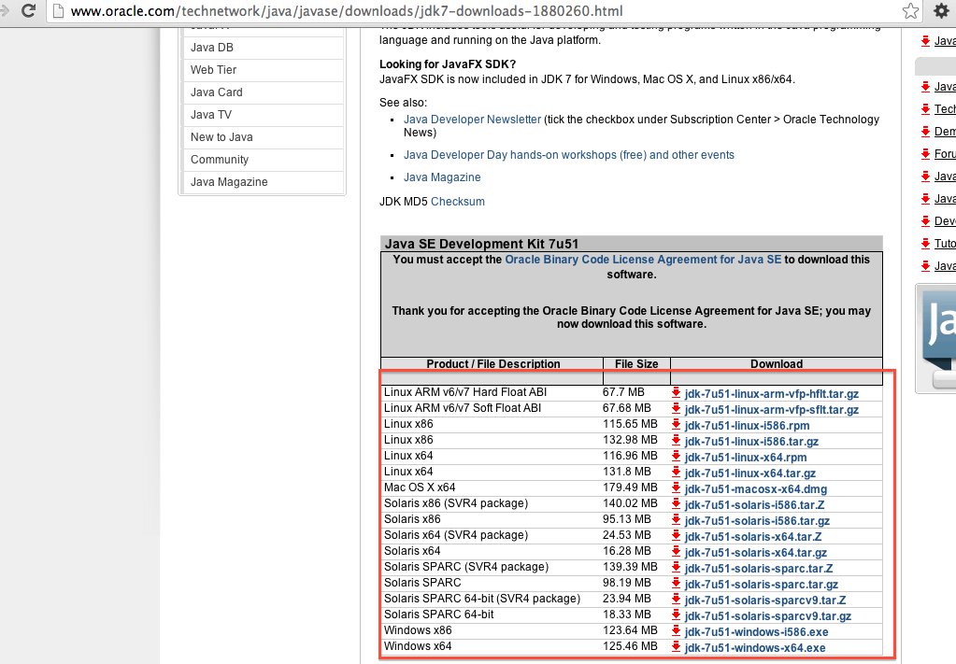Open Java TV in the sidebar menu
The image size is (956, 664).
pos(211,115)
